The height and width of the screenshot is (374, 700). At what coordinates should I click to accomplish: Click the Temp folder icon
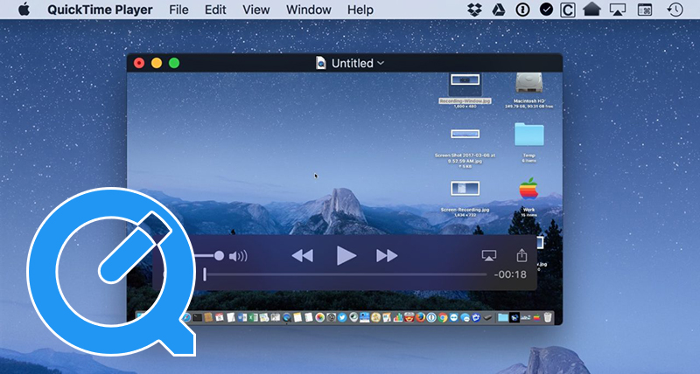coord(529,135)
